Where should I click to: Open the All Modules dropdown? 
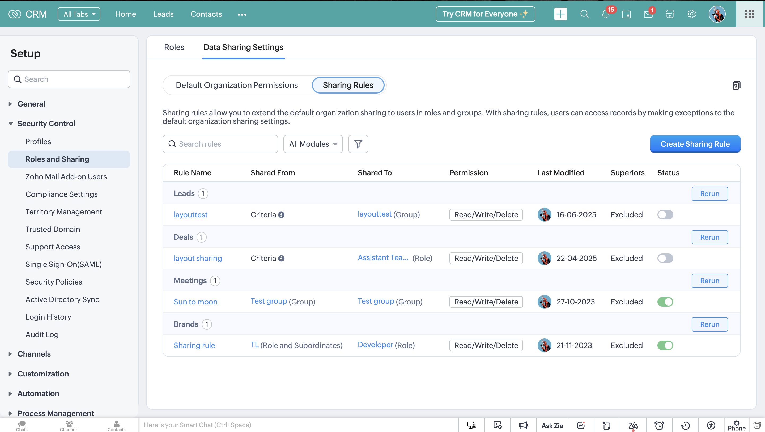(313, 144)
